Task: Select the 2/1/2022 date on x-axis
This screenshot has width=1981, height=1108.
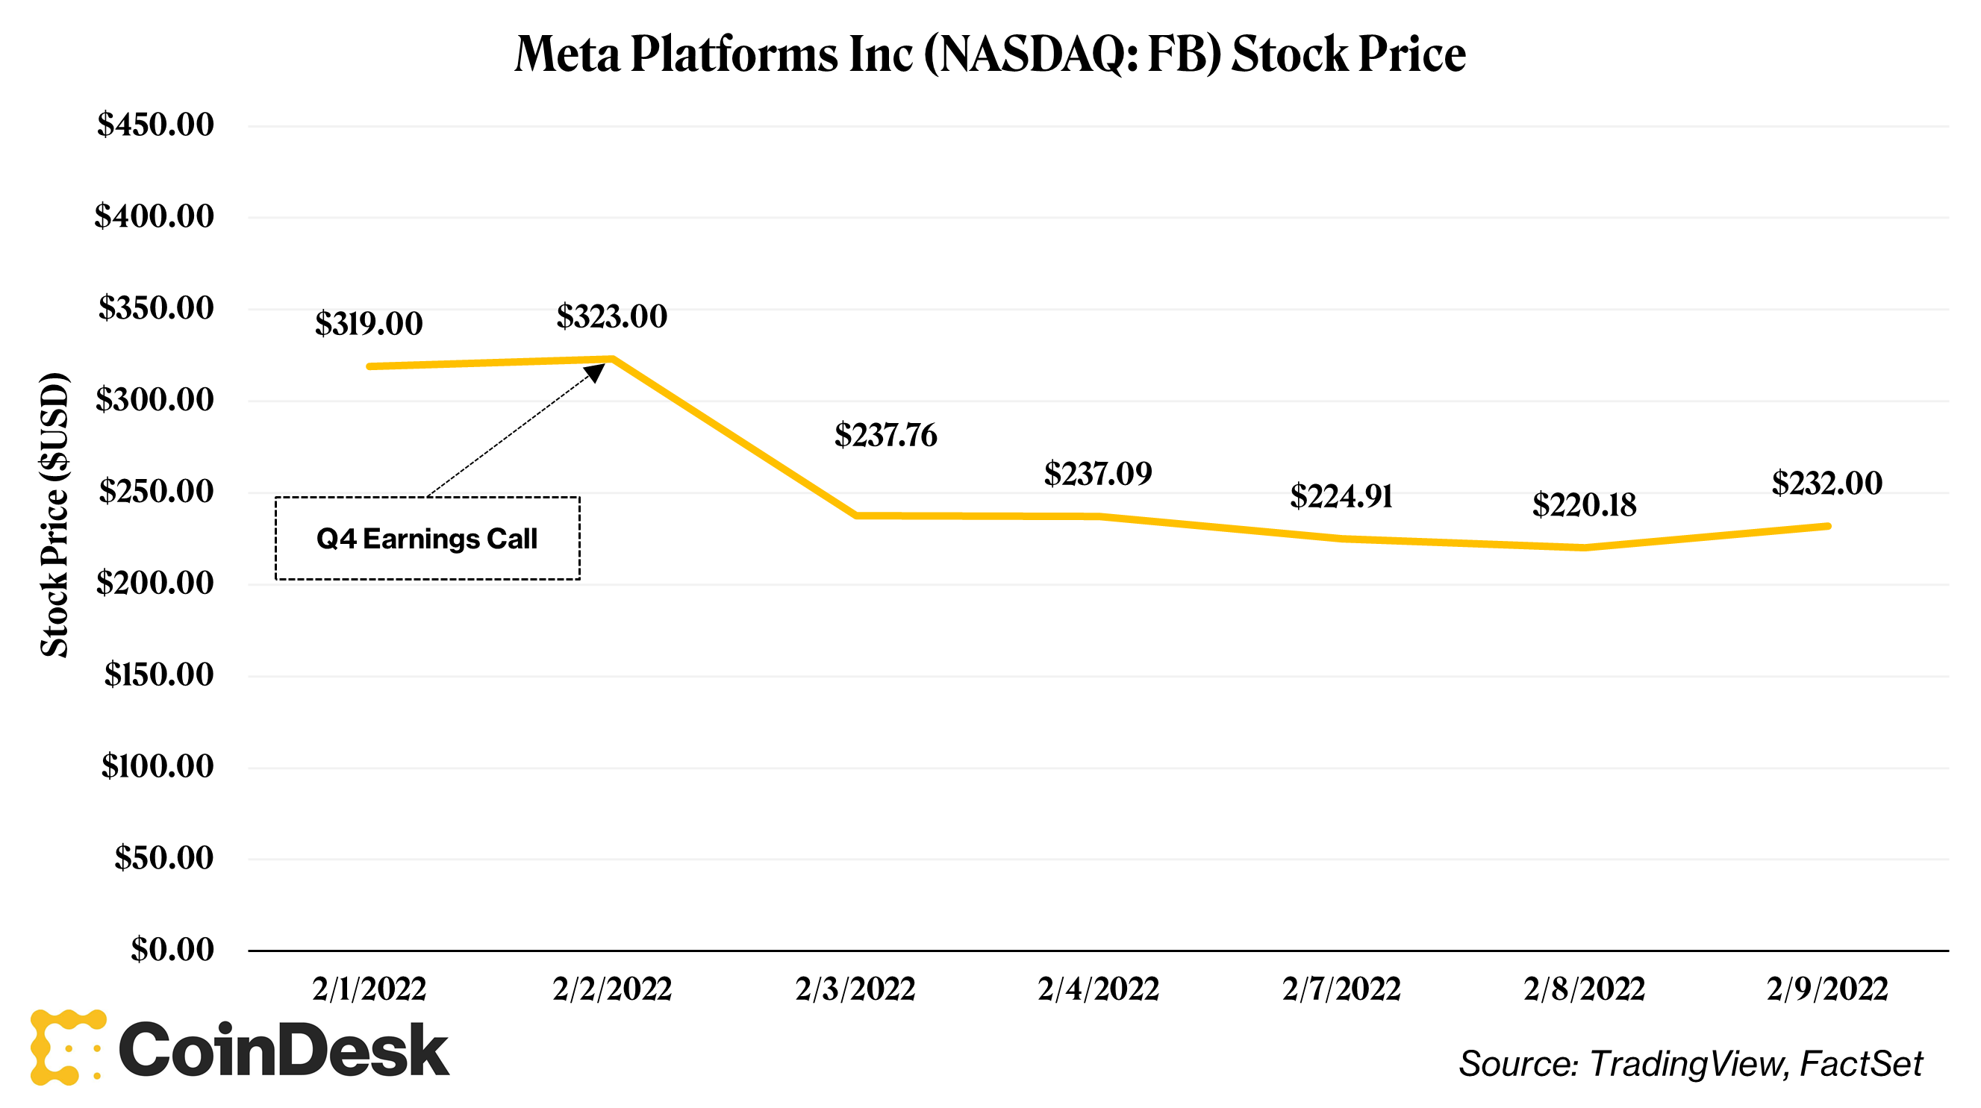Action: click(x=369, y=989)
